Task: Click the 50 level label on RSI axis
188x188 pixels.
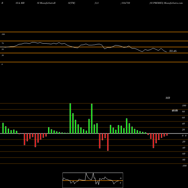Action: tap(3, 49)
